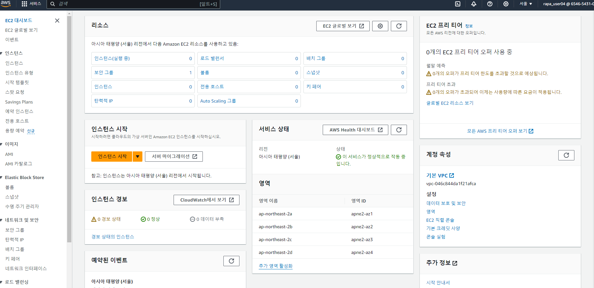This screenshot has width=594, height=288.
Task: Open the 인스턴스 시작 dropdown arrow
Action: (138, 157)
